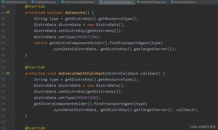Image resolution: width=218 pixels, height=130 pixels.
Task: Click line number 49 in the gutter
Action: point(3,43)
